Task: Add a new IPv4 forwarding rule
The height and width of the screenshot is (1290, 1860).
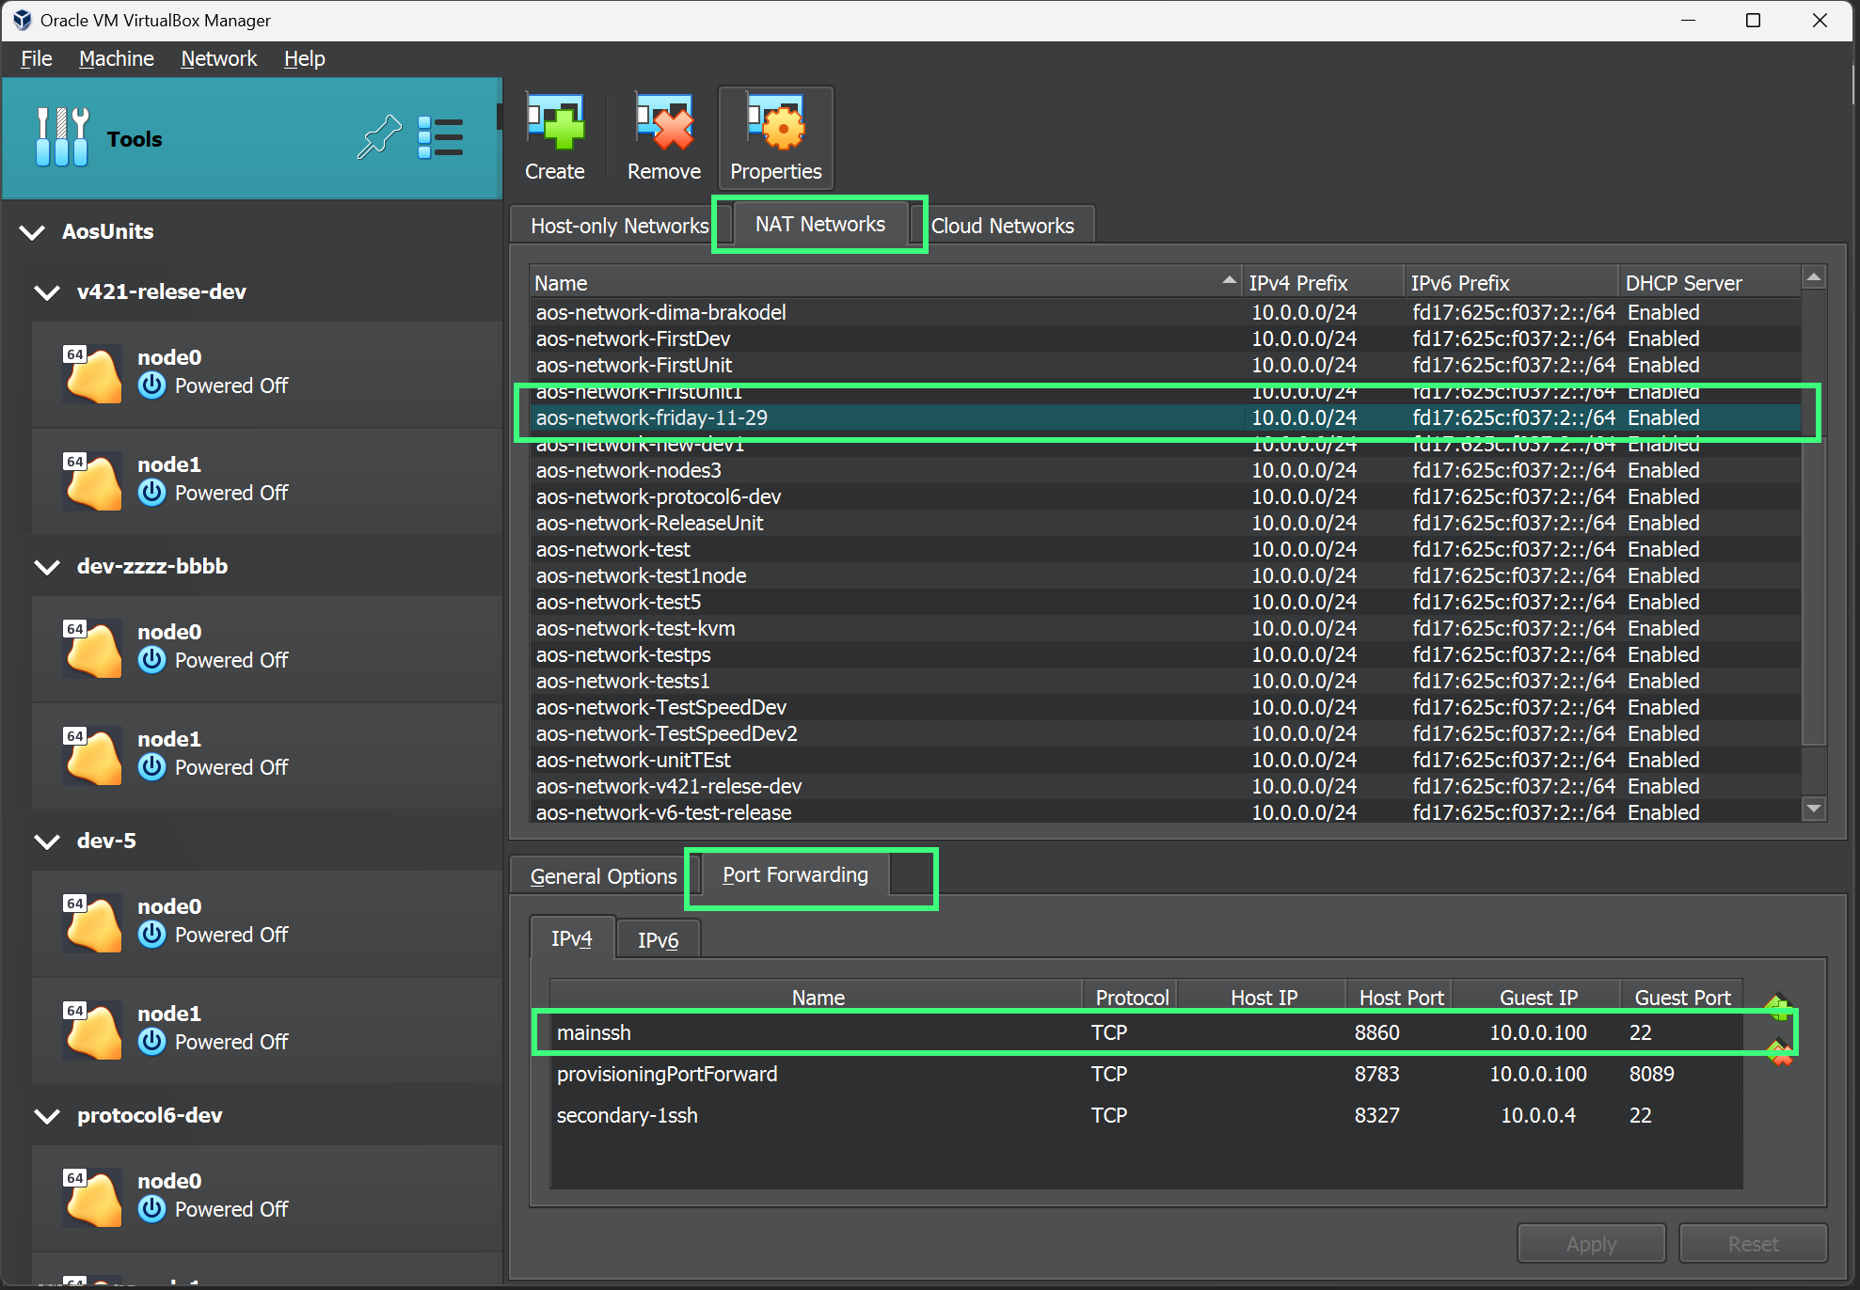Action: (x=1780, y=1012)
